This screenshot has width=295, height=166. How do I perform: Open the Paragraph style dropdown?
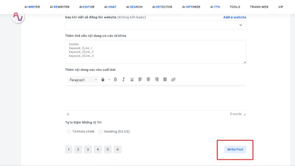coord(83,80)
